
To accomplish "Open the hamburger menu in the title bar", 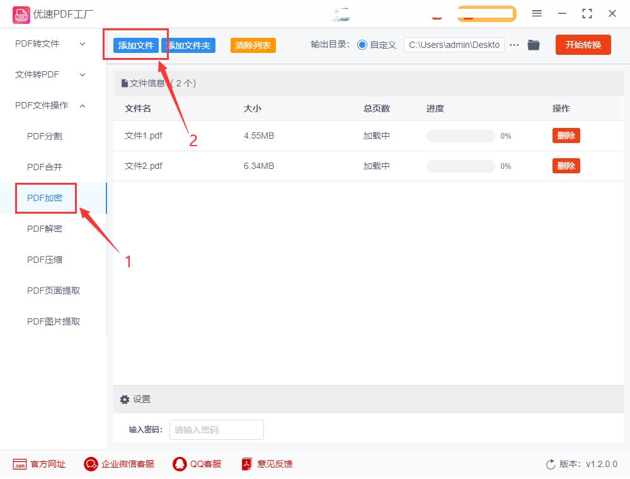I will coord(537,13).
